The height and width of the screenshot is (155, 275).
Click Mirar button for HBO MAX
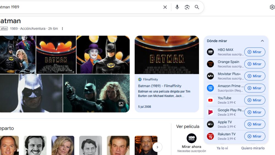point(255,52)
